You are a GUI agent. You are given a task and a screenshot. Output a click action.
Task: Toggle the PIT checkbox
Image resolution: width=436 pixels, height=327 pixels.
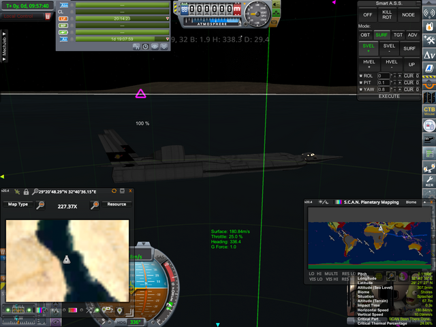click(361, 82)
